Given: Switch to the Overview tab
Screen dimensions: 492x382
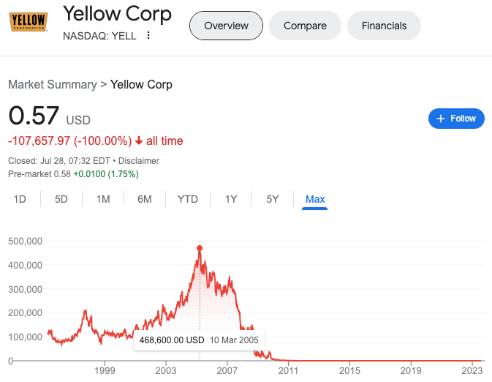Looking at the screenshot, I should [226, 26].
